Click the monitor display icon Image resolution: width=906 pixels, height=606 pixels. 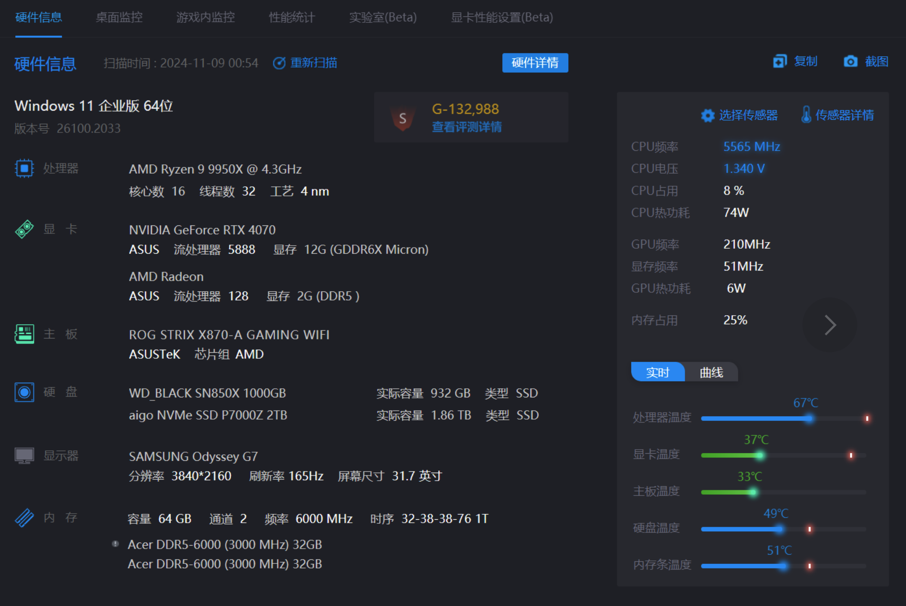coord(24,455)
